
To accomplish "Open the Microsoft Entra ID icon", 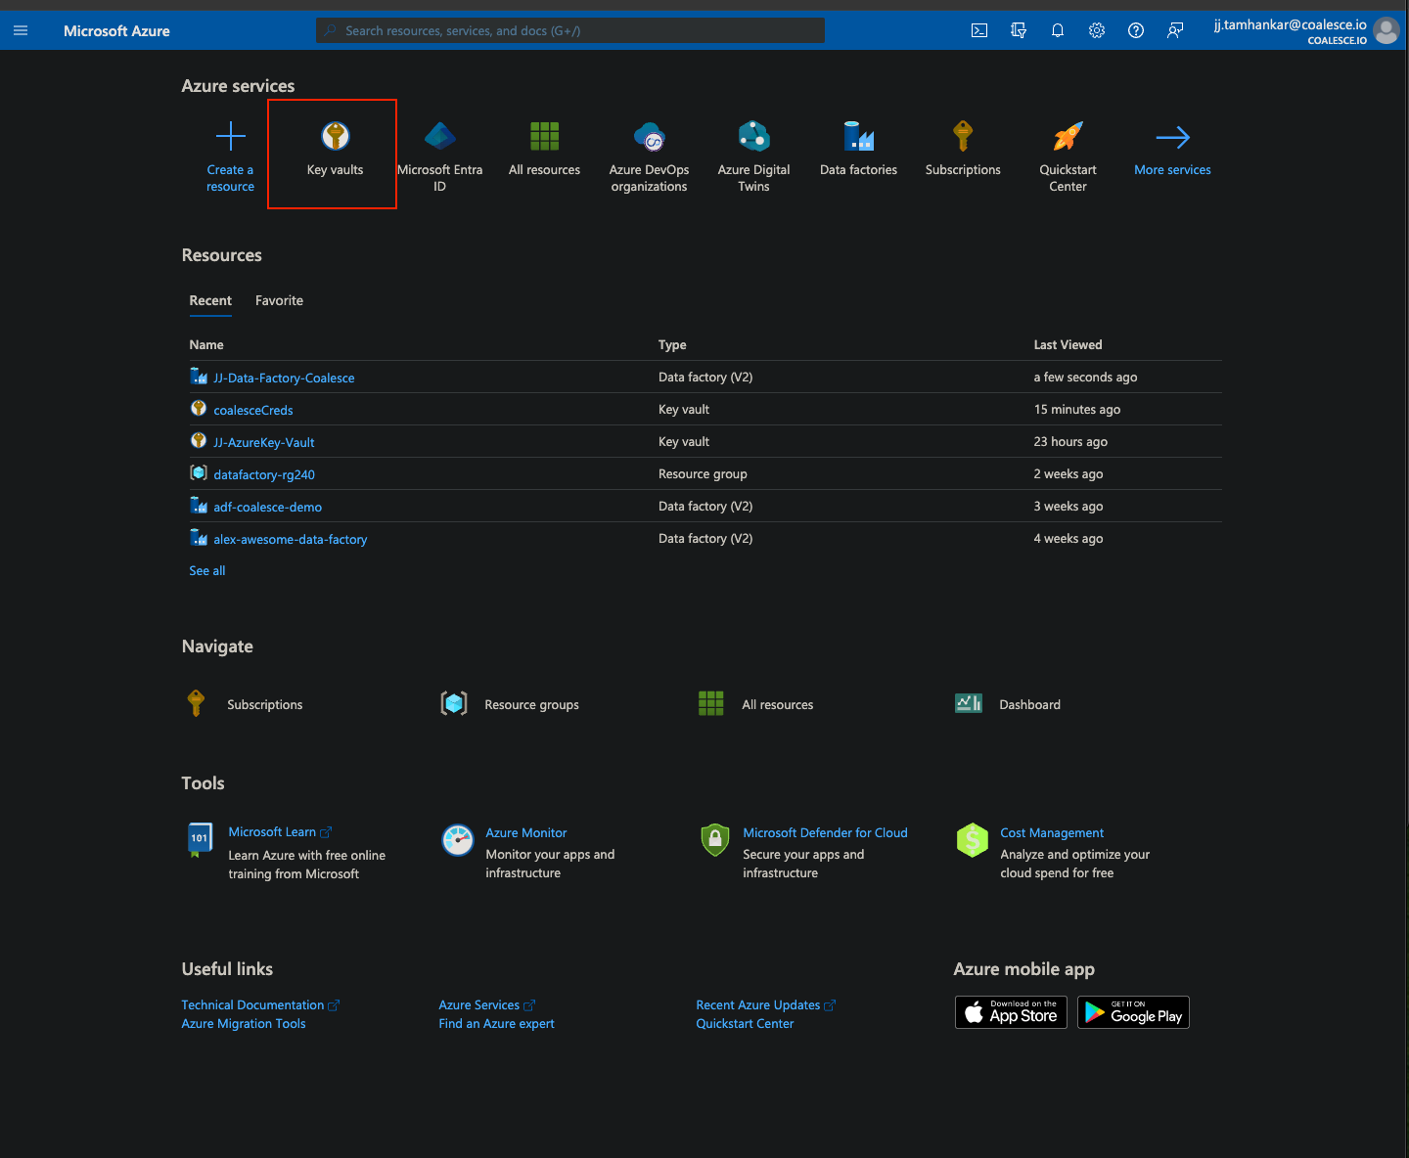I will coord(440,136).
